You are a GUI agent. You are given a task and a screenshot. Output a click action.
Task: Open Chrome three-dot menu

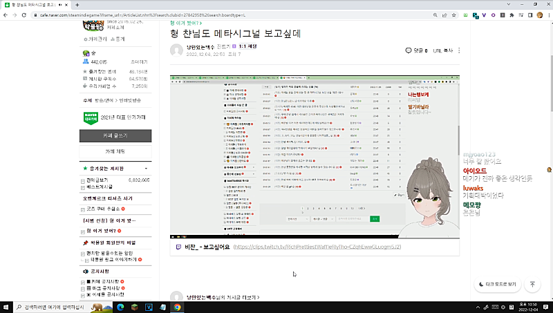click(x=549, y=15)
